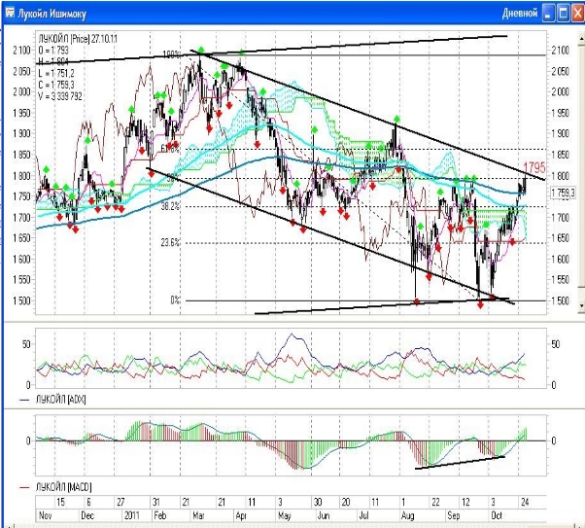Click the 'Feb' month label on time axis
The width and height of the screenshot is (585, 528).
coord(159,515)
